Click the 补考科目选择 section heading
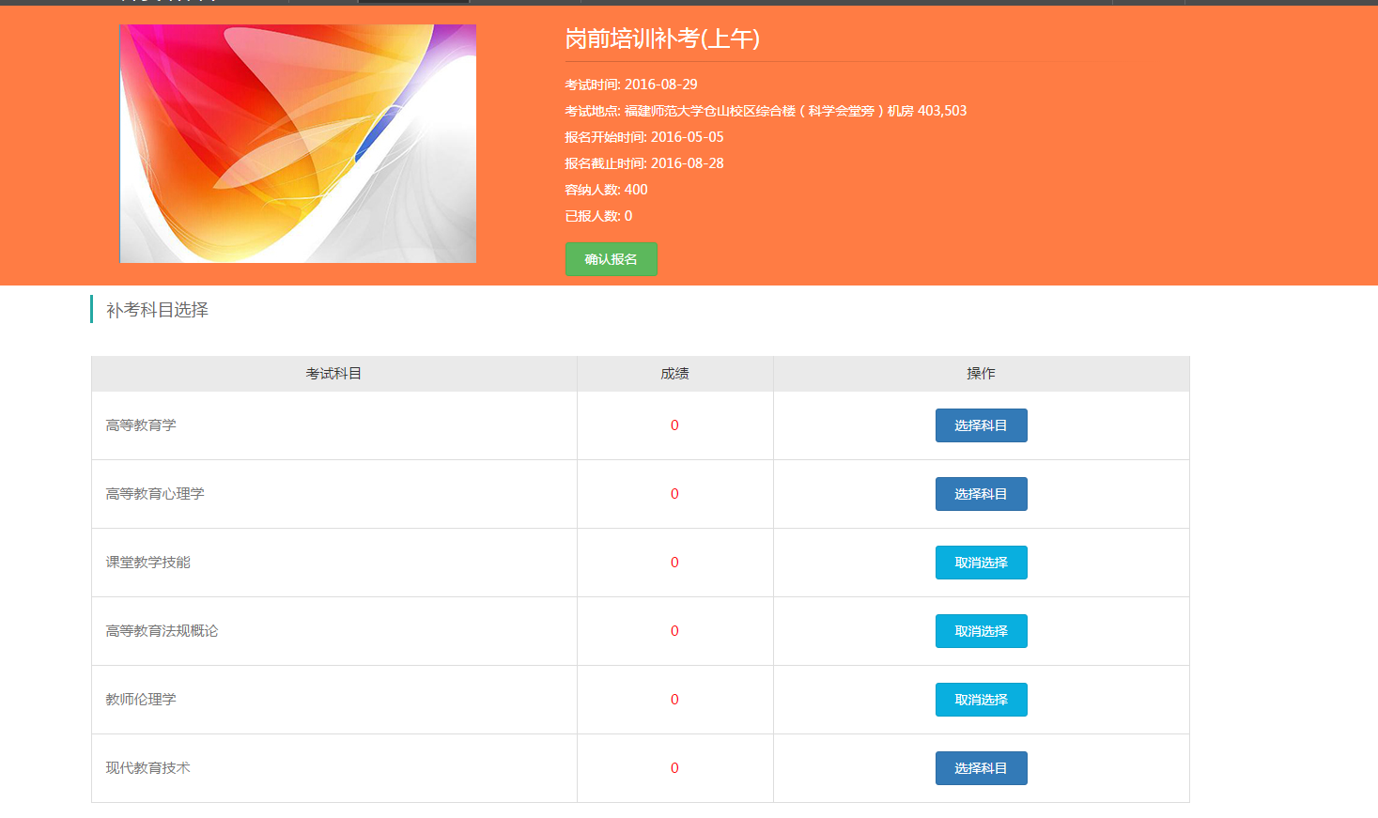Screen dimensions: 1378x818 click(157, 310)
